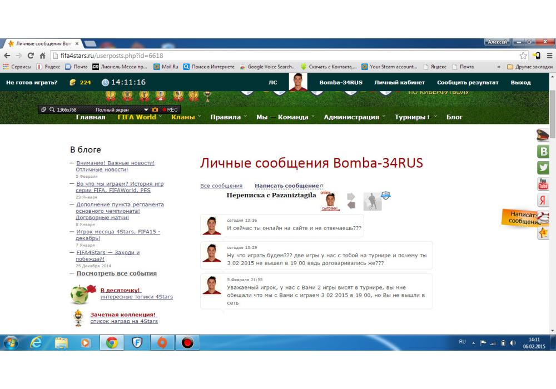Viewport: 556px width, 389px height.
Task: Click the orange star sidebar icon
Action: click(x=543, y=233)
